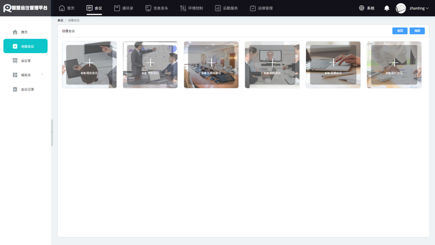Switch to 信息发布 top menu tab
This screenshot has width=435, height=245.
(x=157, y=8)
